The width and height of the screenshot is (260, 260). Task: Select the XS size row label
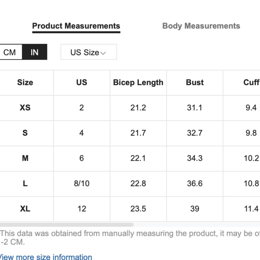coord(25,108)
